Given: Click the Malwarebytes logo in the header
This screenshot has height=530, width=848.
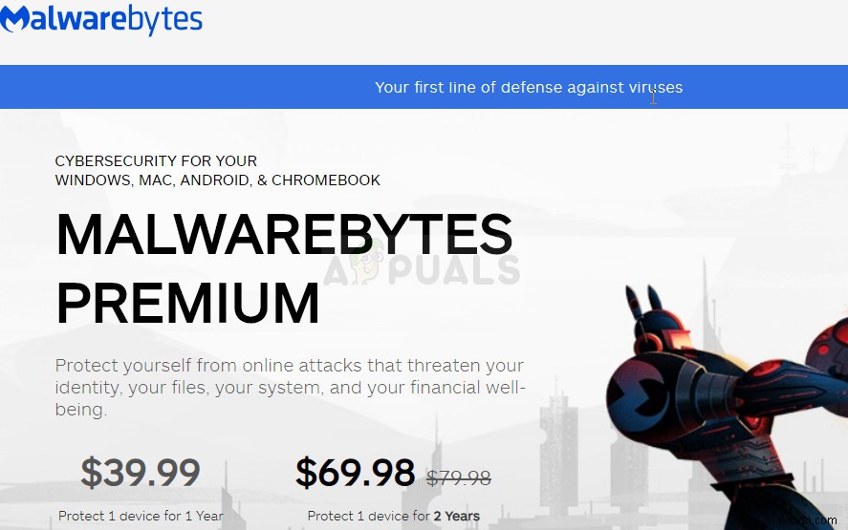Looking at the screenshot, I should tap(101, 20).
